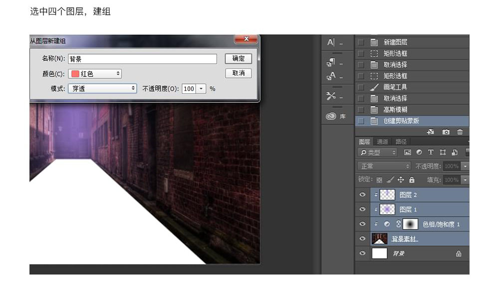Filter layers by smart object icon
Image resolution: width=499 pixels, height=284 pixels.
(455, 153)
